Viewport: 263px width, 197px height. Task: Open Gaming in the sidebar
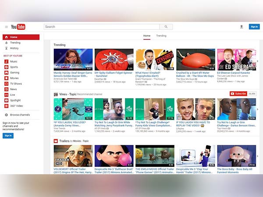(14, 73)
